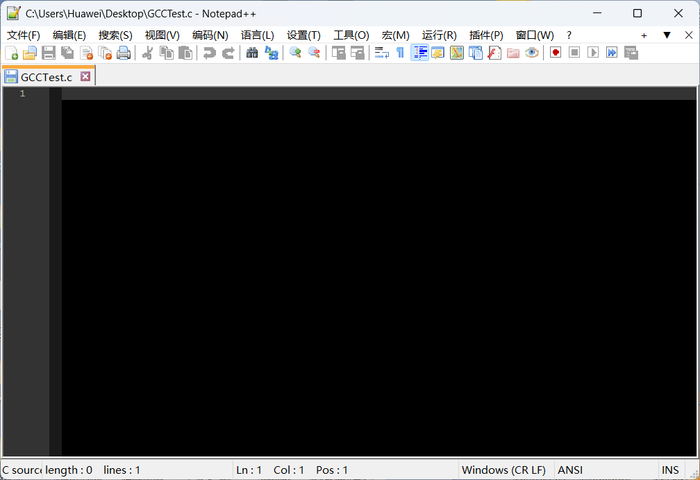Screen dimensions: 700x480
Task: Click the + button in menu bar
Action: (644, 35)
